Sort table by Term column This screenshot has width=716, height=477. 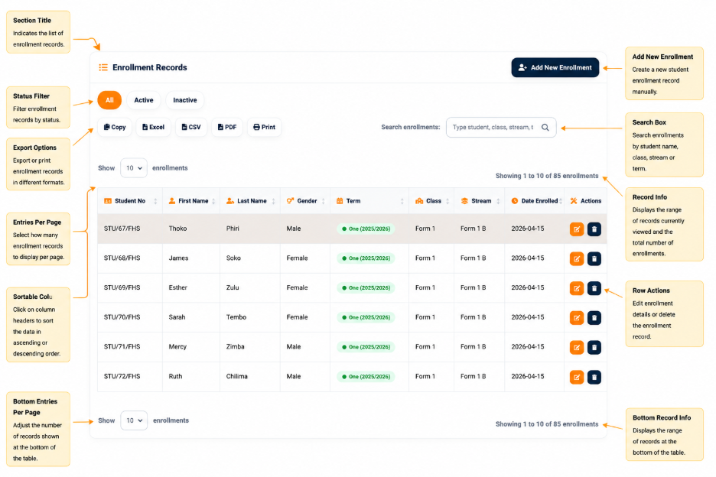coord(369,201)
